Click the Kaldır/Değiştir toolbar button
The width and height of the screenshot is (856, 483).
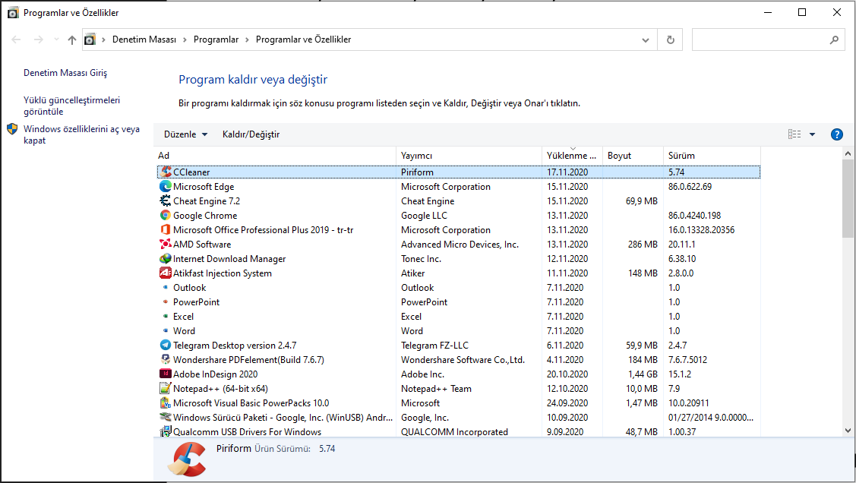251,134
